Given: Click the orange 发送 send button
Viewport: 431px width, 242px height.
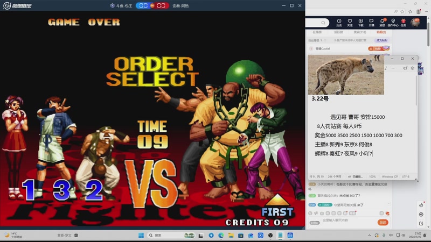Looking at the screenshot, I should point(383,222).
